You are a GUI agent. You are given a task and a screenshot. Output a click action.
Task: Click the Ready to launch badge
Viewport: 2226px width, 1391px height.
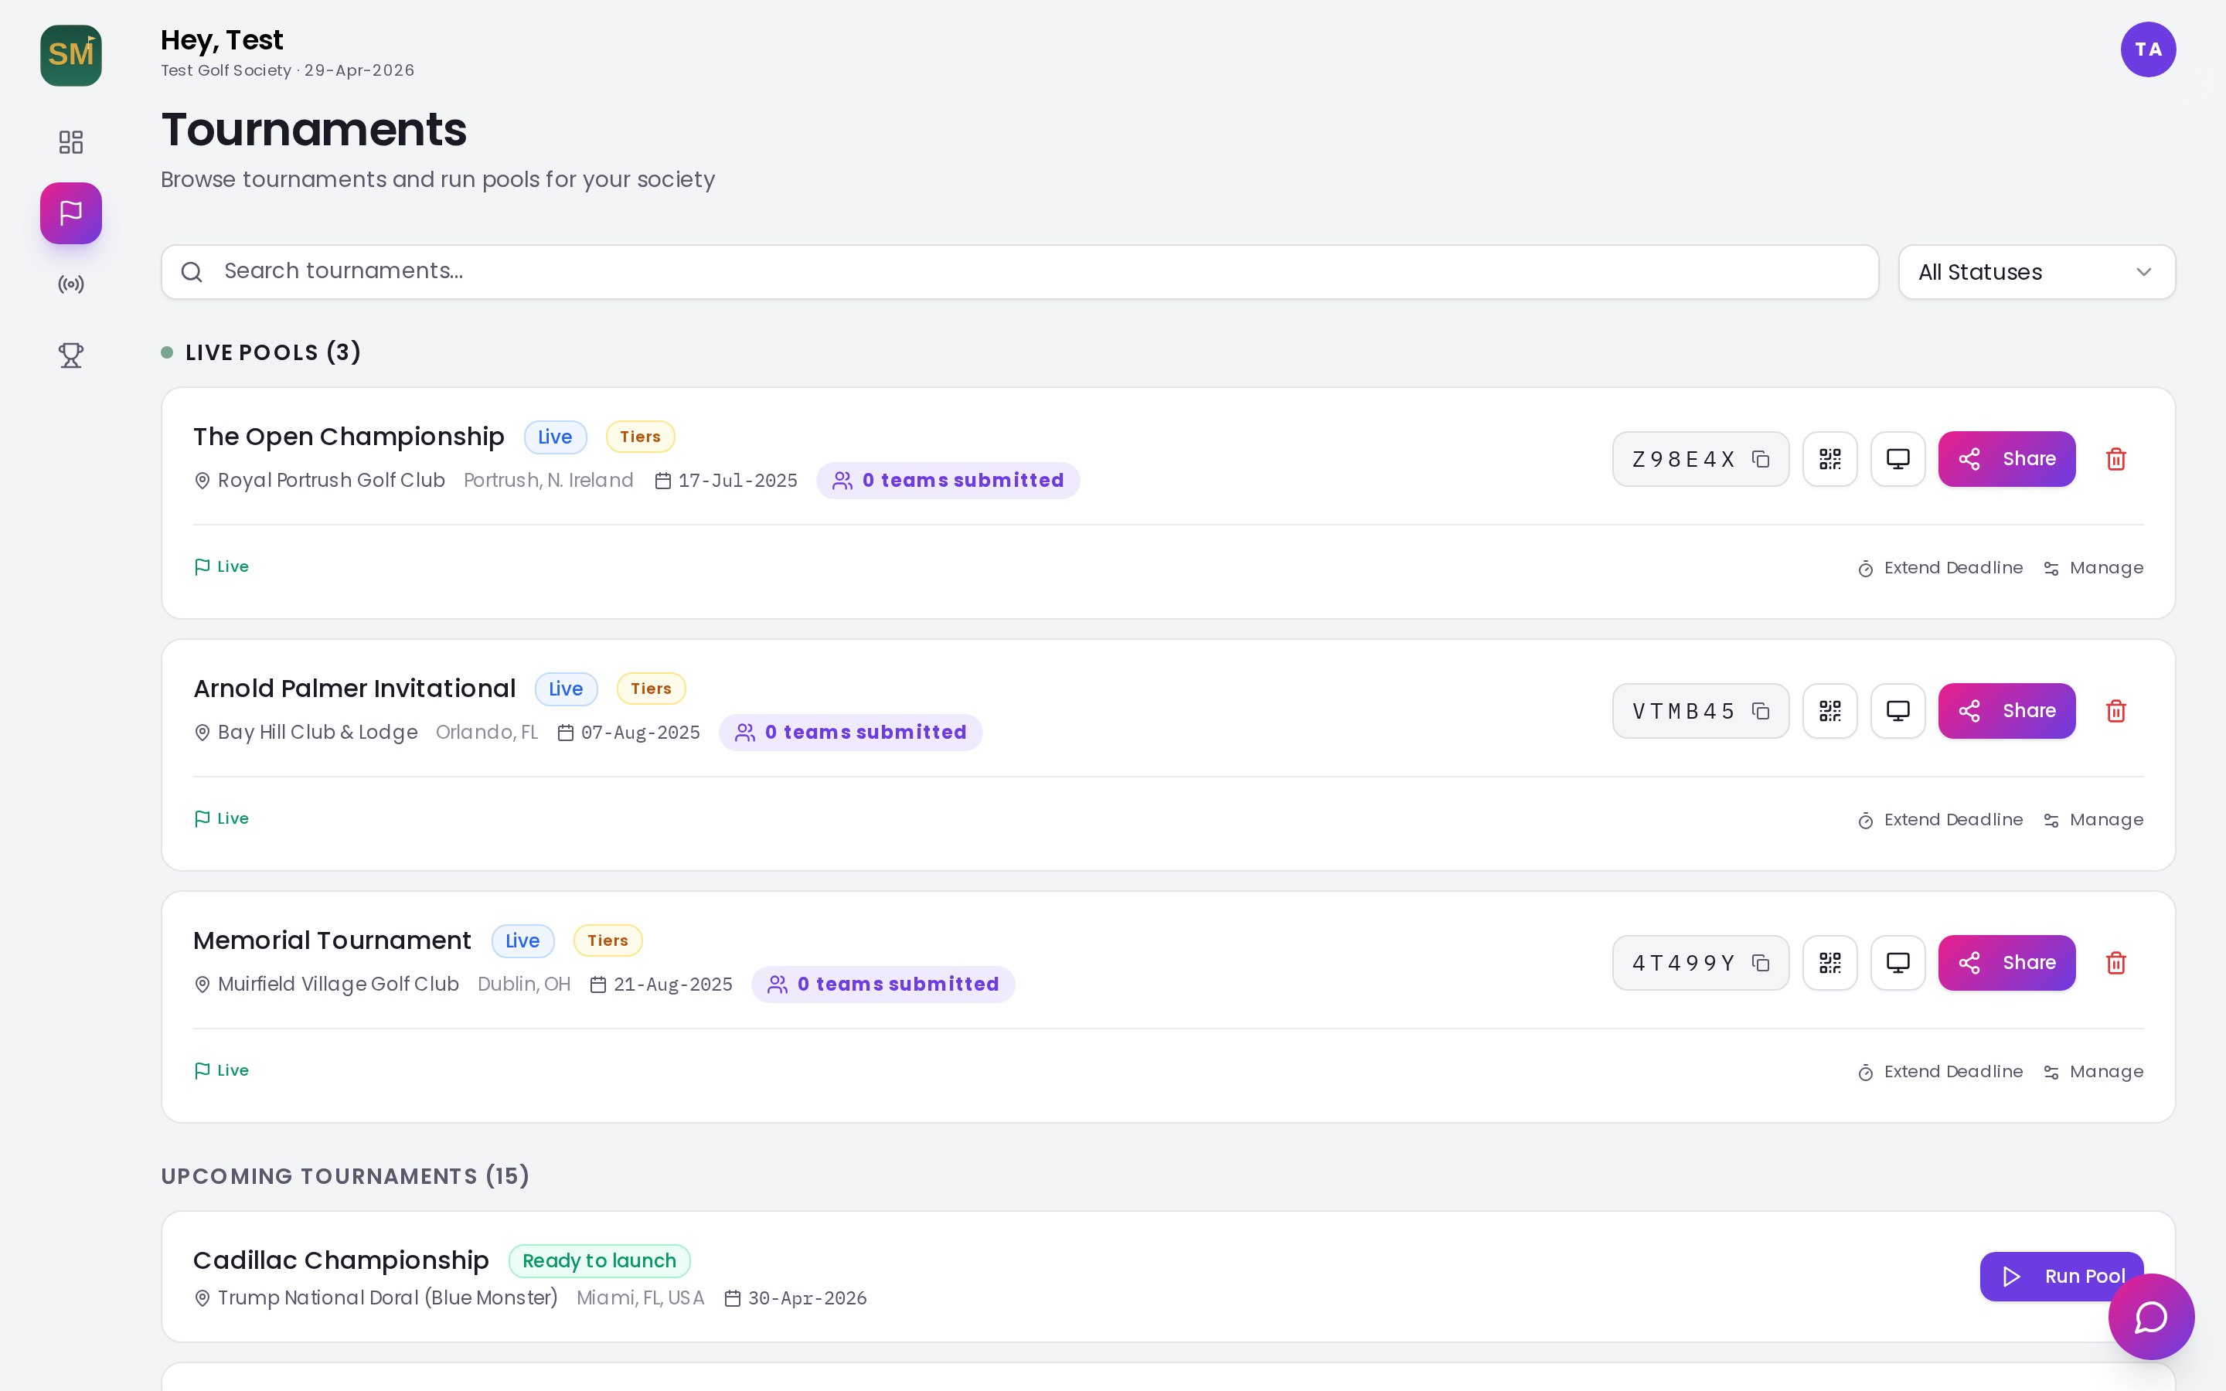point(600,1261)
